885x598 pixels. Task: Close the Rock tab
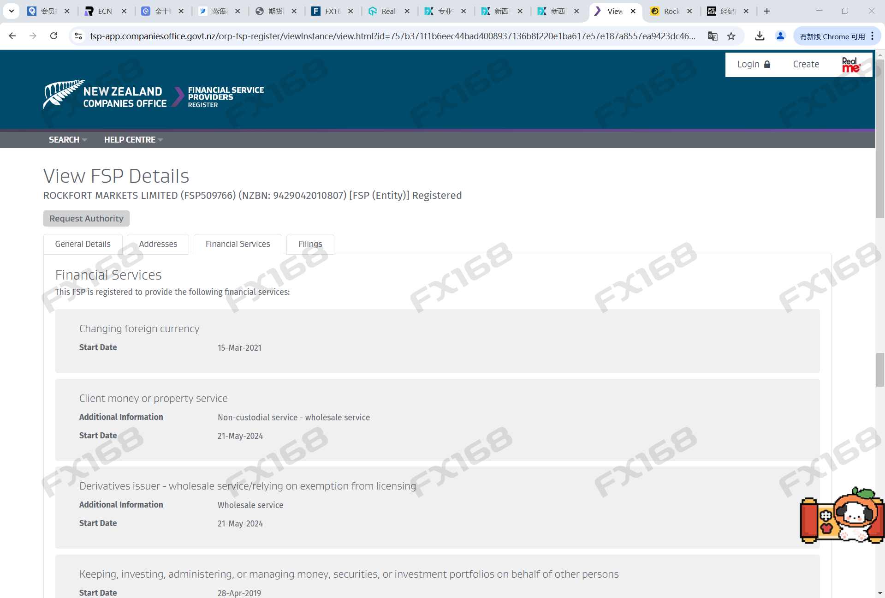pos(689,11)
